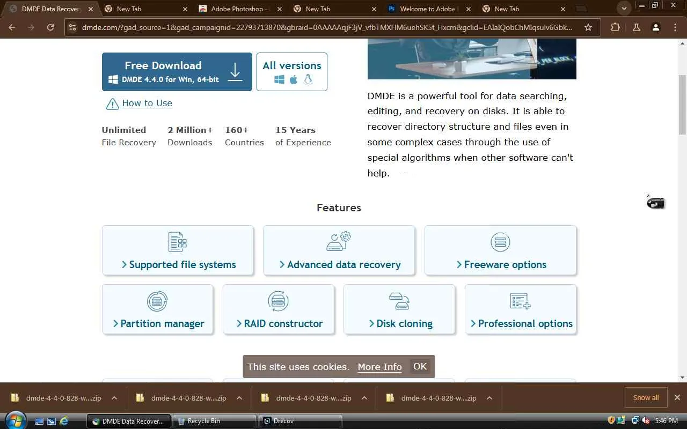
Task: Click the address bar URL field
Action: point(327,27)
